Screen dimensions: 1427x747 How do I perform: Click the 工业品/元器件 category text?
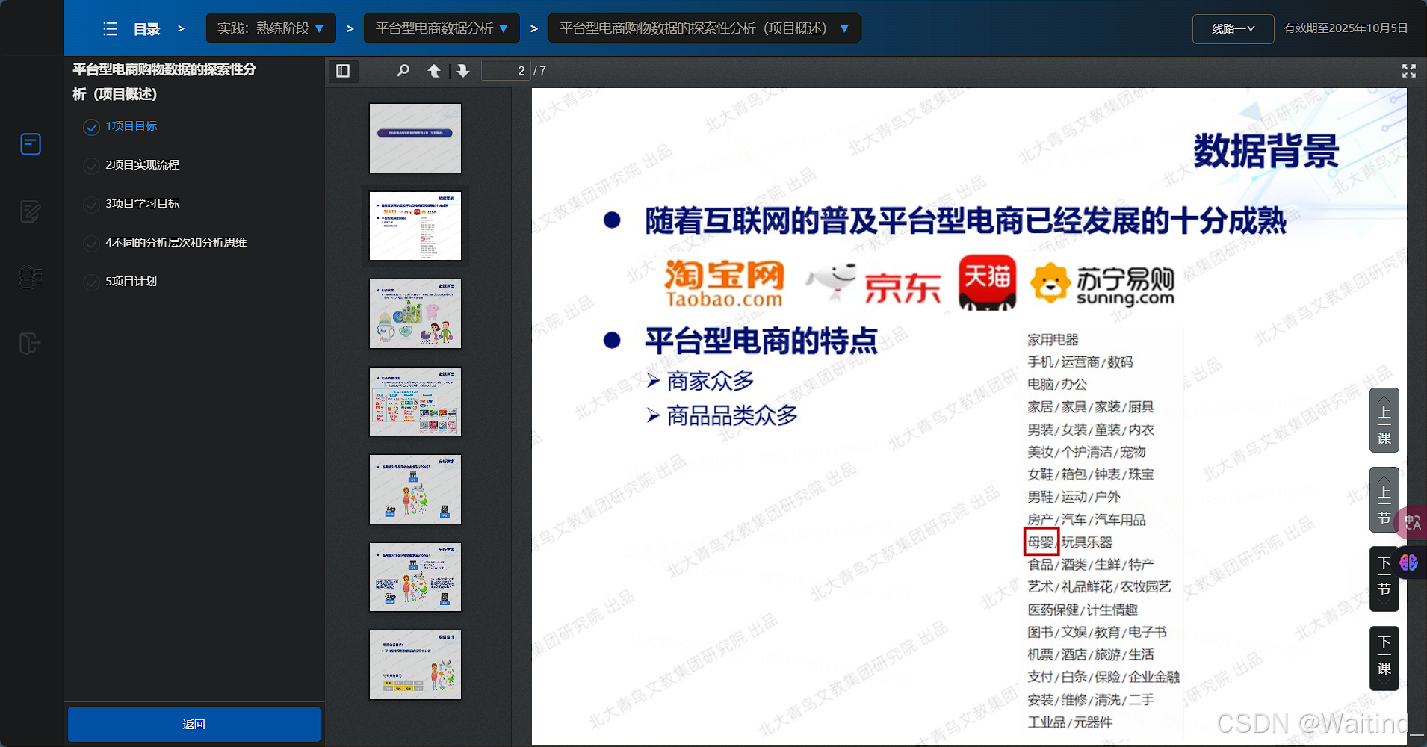point(1070,722)
